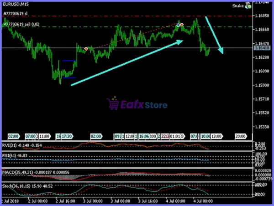Screen dimensions: 274x206
Task: Click the 10:00 event time marker
Action: (205, 136)
